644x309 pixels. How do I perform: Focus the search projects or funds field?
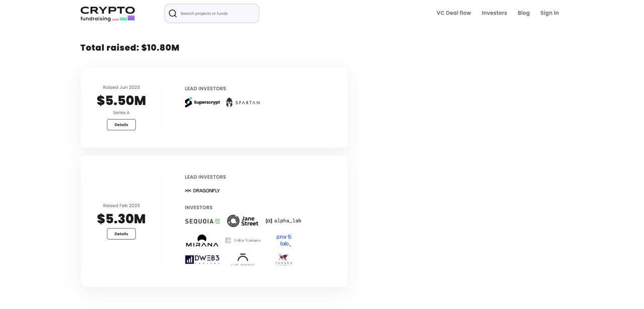(x=212, y=14)
